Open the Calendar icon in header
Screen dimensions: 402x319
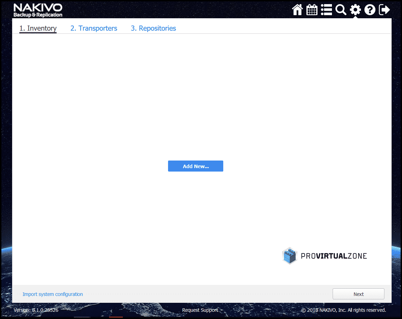pyautogui.click(x=312, y=10)
